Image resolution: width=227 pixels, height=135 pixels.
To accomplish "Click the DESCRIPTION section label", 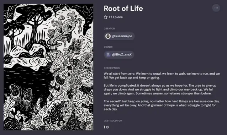I will (112, 68).
